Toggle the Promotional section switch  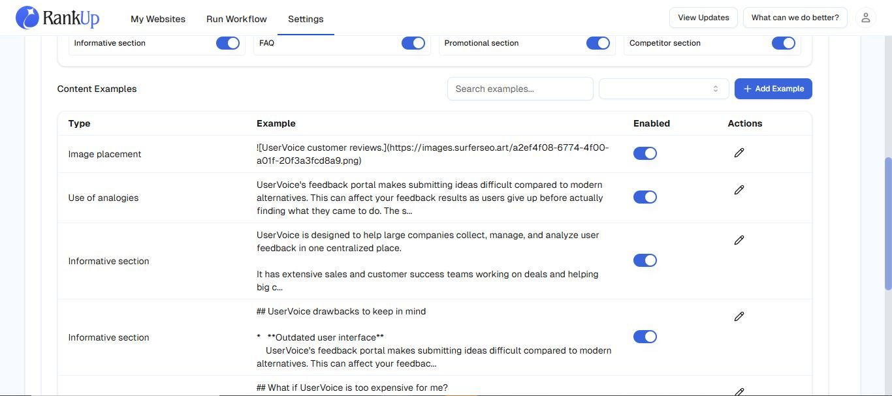pyautogui.click(x=597, y=43)
